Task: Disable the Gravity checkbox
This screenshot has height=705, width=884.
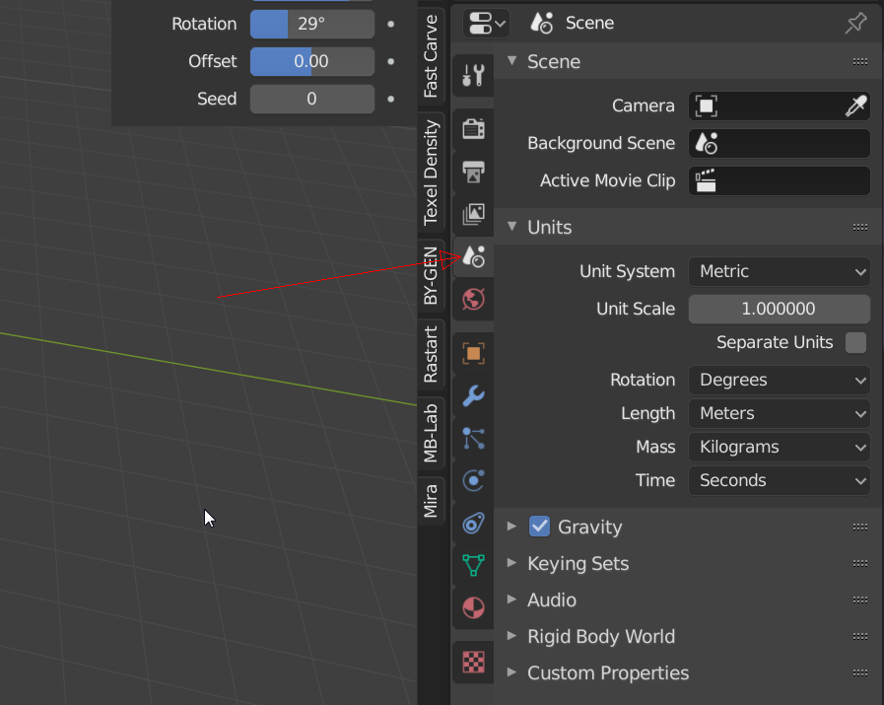Action: [x=539, y=527]
